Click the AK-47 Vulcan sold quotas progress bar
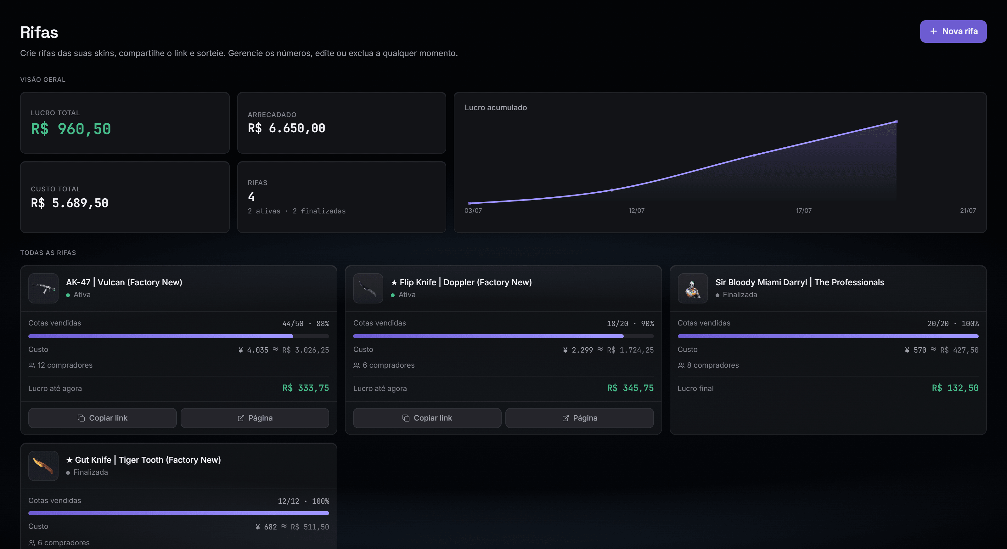This screenshot has height=549, width=1007. pyautogui.click(x=179, y=336)
